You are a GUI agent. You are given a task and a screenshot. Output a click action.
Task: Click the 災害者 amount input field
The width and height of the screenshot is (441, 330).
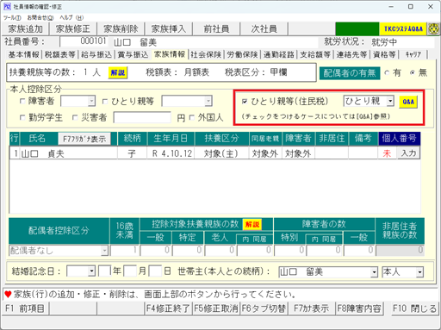[x=142, y=117]
